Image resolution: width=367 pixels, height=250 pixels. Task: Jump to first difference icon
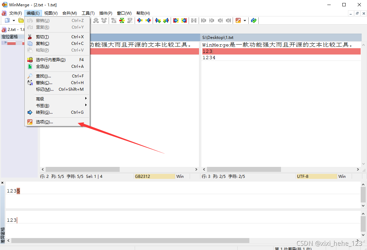tap(114, 21)
